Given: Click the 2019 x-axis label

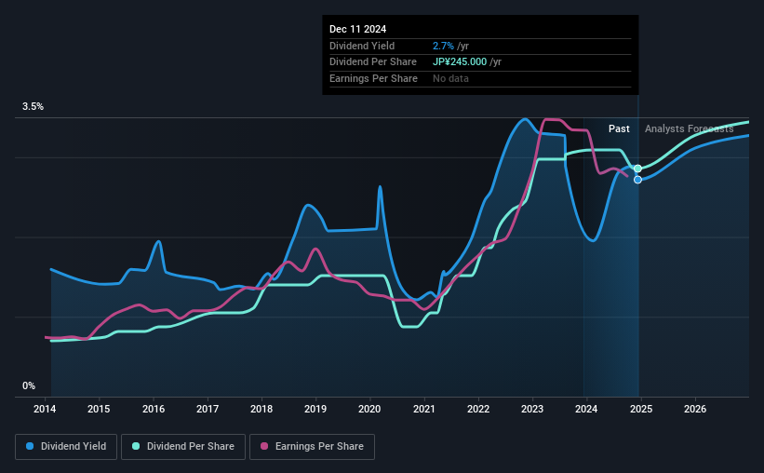Looking at the screenshot, I should pos(315,409).
